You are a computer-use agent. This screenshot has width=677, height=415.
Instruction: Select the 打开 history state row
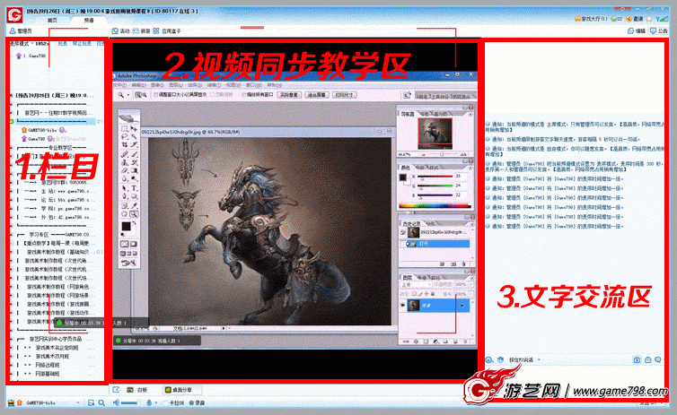[x=435, y=244]
